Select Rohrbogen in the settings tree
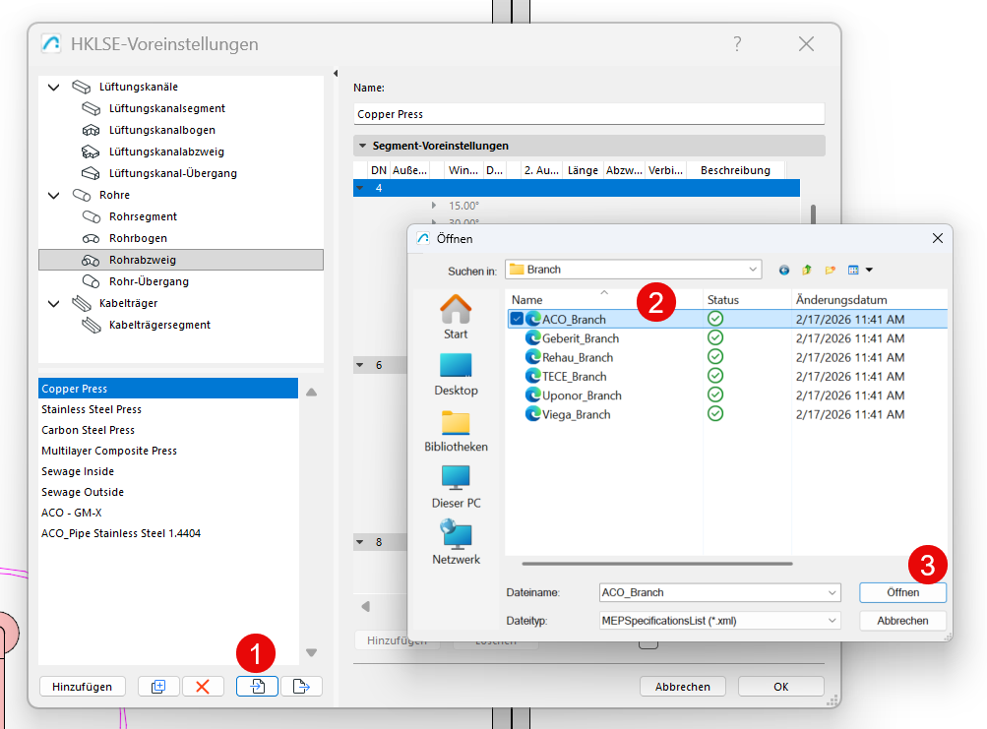987x729 pixels. [138, 238]
